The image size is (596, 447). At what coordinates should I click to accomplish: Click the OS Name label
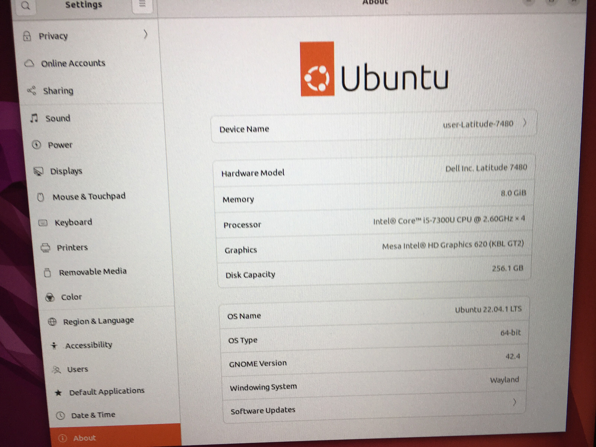[244, 316]
